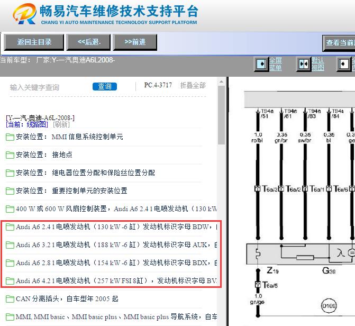Open folder icon for 400 W 风扇控制装置
Screen dimensions: 355x326
click(x=10, y=209)
